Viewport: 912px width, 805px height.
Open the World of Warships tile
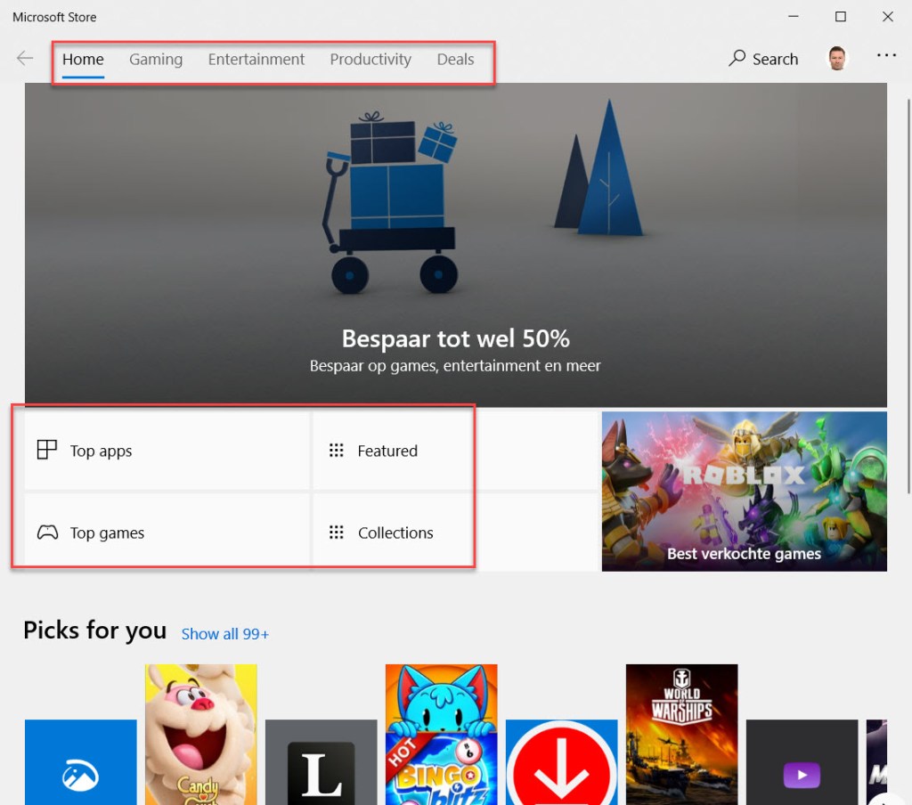pos(681,735)
